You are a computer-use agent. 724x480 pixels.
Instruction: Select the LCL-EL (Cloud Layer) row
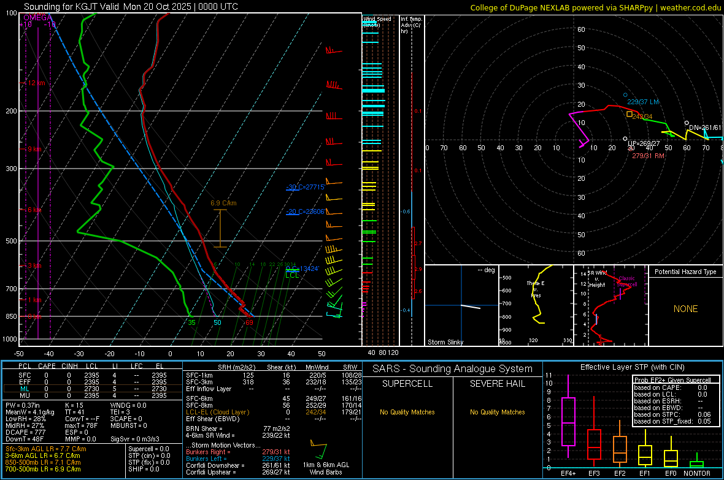[x=274, y=412]
